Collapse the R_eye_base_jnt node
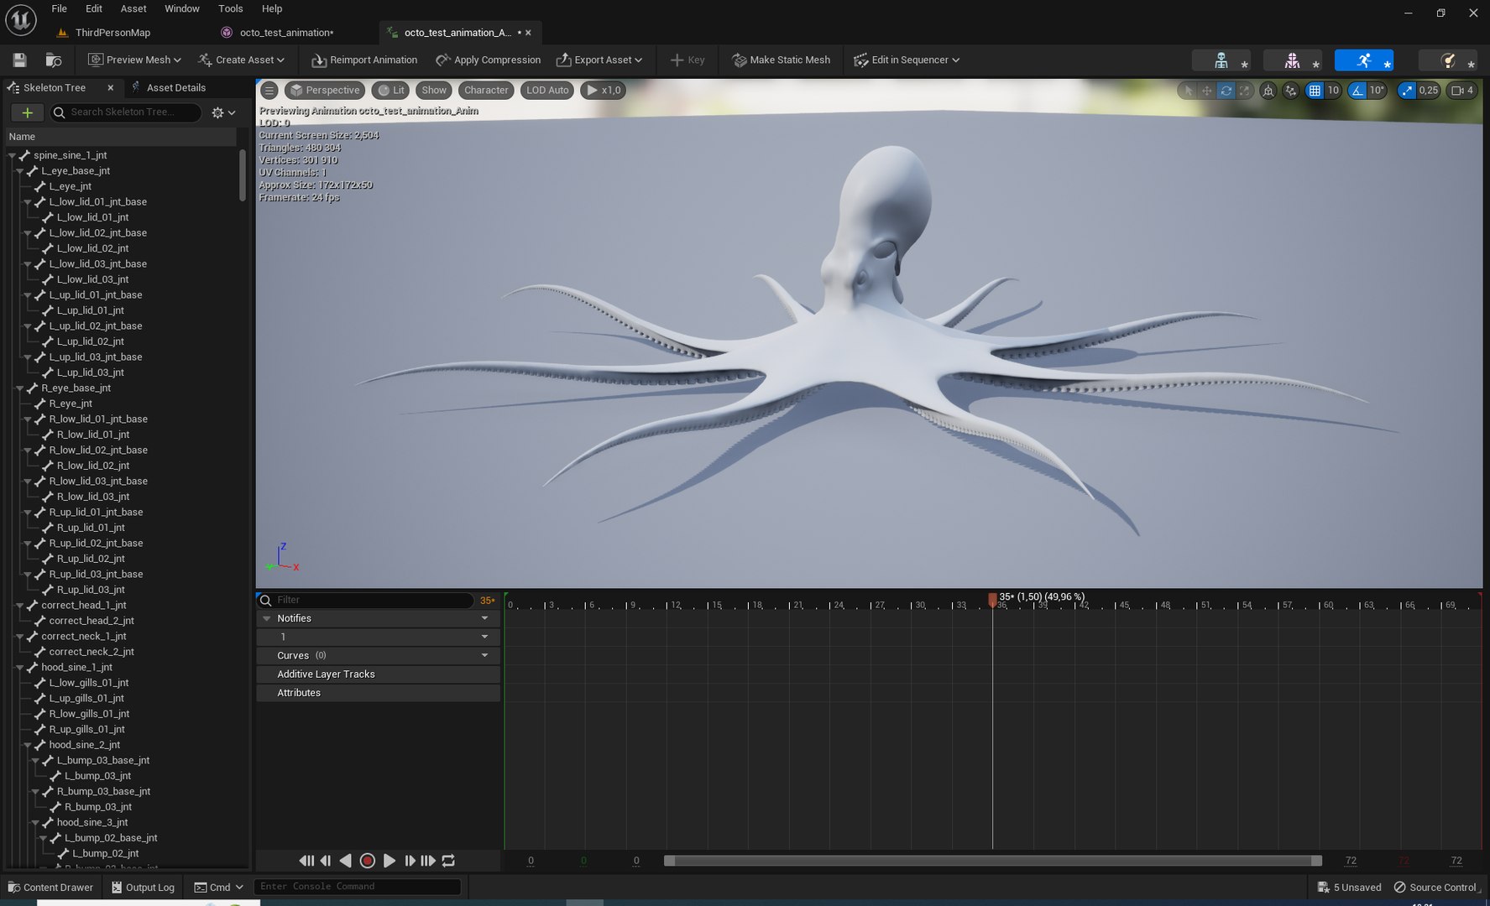The height and width of the screenshot is (906, 1490). tap(20, 388)
